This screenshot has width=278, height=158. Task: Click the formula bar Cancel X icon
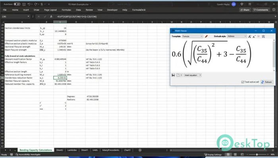[x=39, y=17]
